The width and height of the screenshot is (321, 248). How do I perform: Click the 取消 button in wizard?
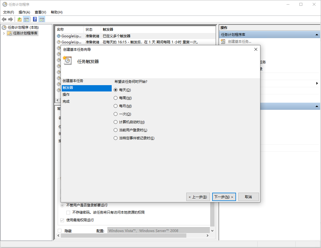click(248, 197)
